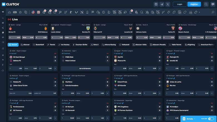Pick over 4.5 at 2.14 for Melaka FC
The width and height of the screenshot is (217, 122).
[21, 93]
